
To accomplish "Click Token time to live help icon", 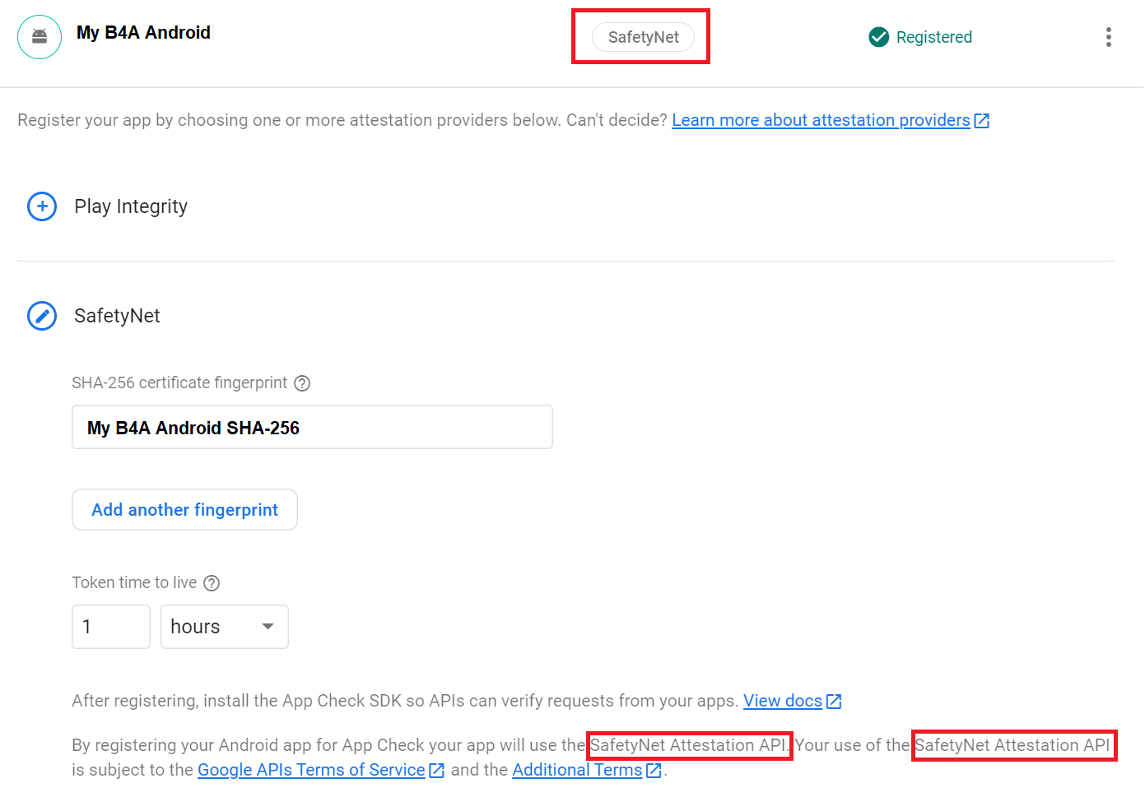I will (212, 583).
